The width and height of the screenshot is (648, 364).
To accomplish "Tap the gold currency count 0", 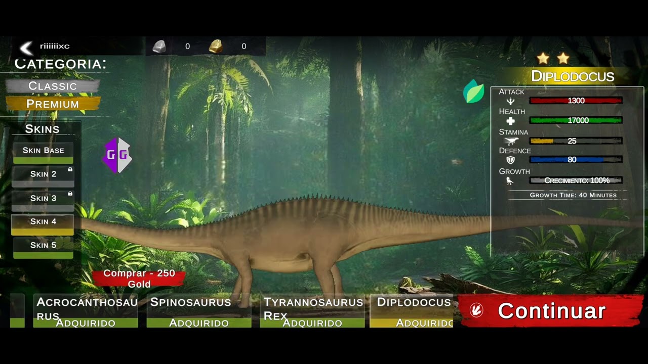I will pos(244,47).
